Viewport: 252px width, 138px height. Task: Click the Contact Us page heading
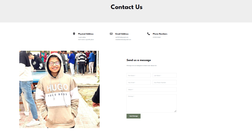click(127, 7)
